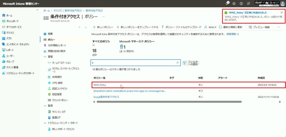The width and height of the screenshot is (286, 137).
Task: Sort by ポリシー名 column header
Action: pos(99,78)
